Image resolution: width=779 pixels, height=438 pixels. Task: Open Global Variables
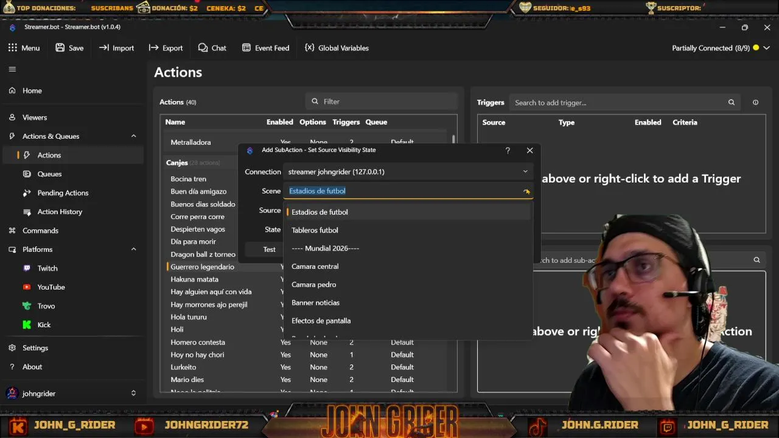point(337,48)
